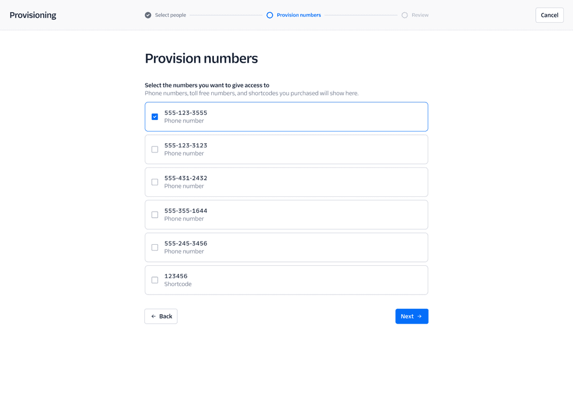Click the Provisioning title in header
573x406 pixels.
(33, 15)
